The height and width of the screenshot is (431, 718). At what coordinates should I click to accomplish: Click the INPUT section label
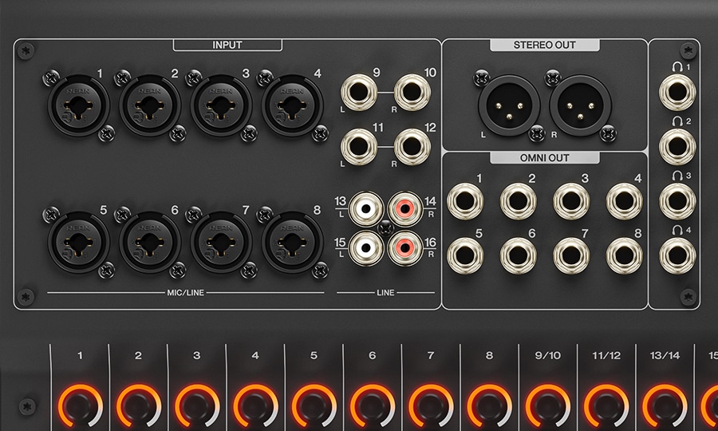[227, 45]
